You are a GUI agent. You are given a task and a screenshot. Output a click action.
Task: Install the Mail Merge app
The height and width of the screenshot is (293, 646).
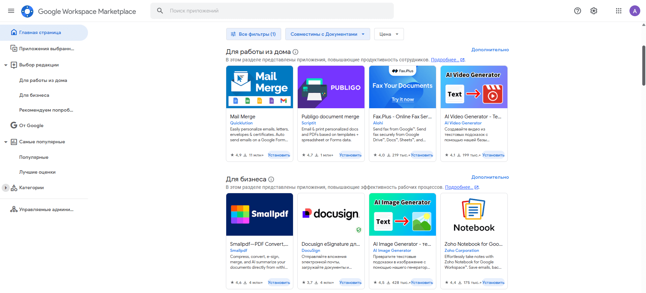(x=279, y=155)
